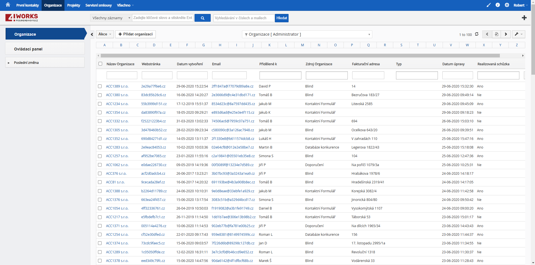Screen dimensions: 535x265
Task: Focus the Přidělené k filter field
Action: pos(280,75)
